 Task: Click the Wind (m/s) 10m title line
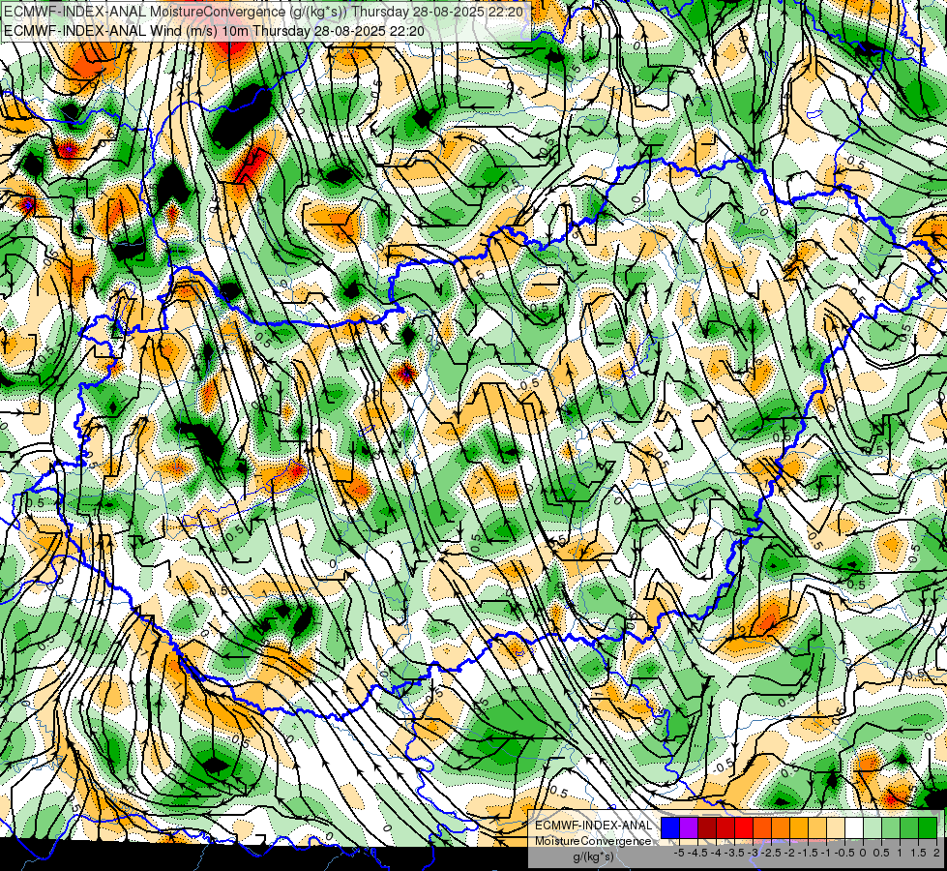point(214,31)
